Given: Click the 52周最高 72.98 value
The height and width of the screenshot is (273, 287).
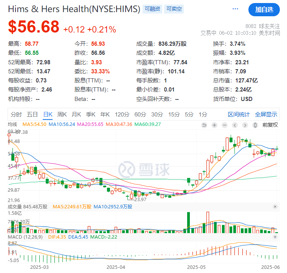Looking at the screenshot, I should (x=43, y=62).
